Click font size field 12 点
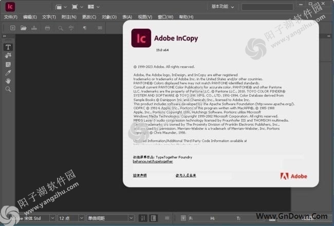 click(x=68, y=218)
